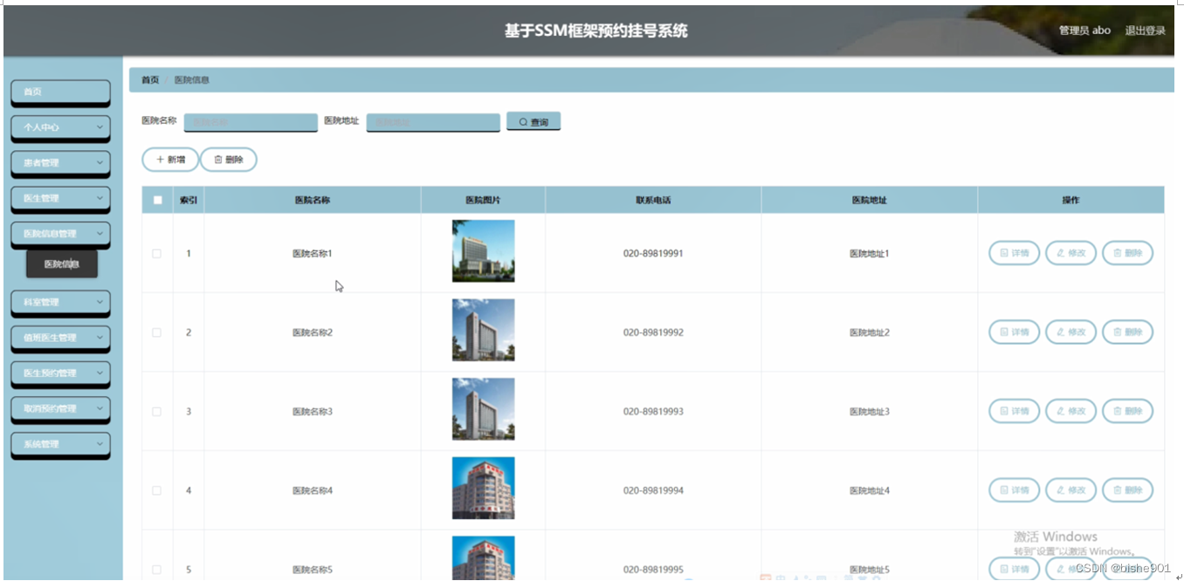Click phone number 020-89819991

pos(653,253)
